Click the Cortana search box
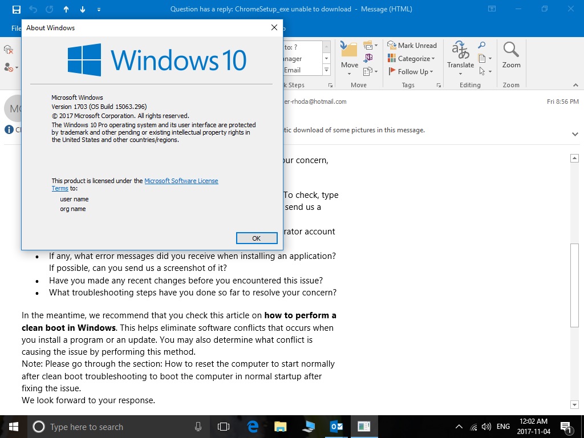The image size is (584, 438). point(117,427)
